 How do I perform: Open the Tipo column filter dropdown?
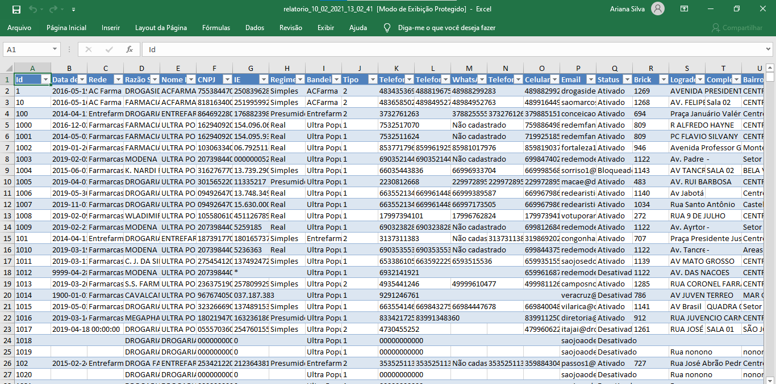373,79
